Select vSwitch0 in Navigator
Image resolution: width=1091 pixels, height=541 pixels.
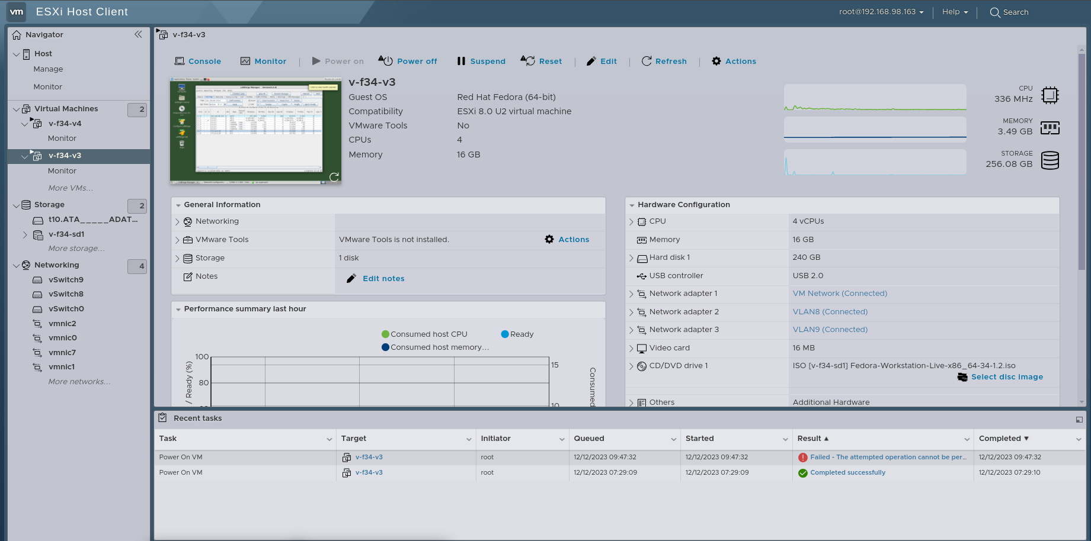pos(66,308)
